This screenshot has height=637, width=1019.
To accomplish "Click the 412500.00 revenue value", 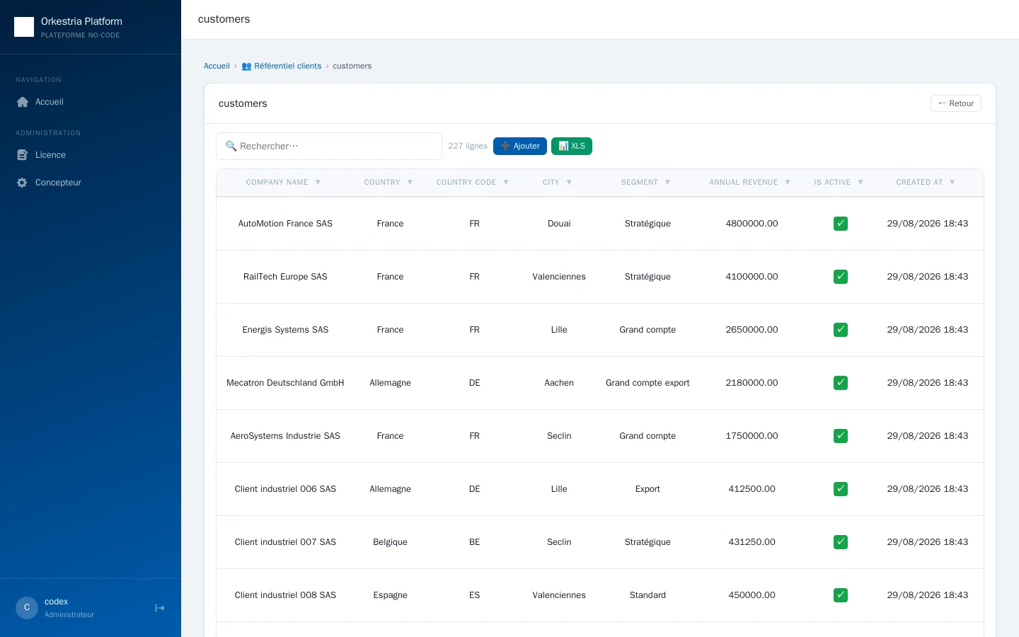I will (x=752, y=489).
